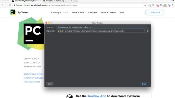Close the New Project dialog with red button

coord(46,23)
